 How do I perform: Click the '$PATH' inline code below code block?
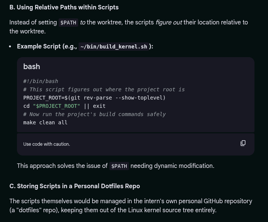pos(119,166)
